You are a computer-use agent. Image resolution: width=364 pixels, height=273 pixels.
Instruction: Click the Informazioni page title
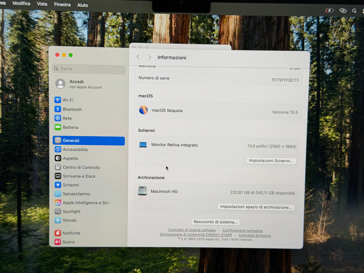[172, 57]
